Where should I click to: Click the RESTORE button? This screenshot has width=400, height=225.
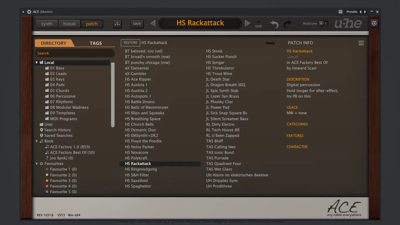pos(130,43)
